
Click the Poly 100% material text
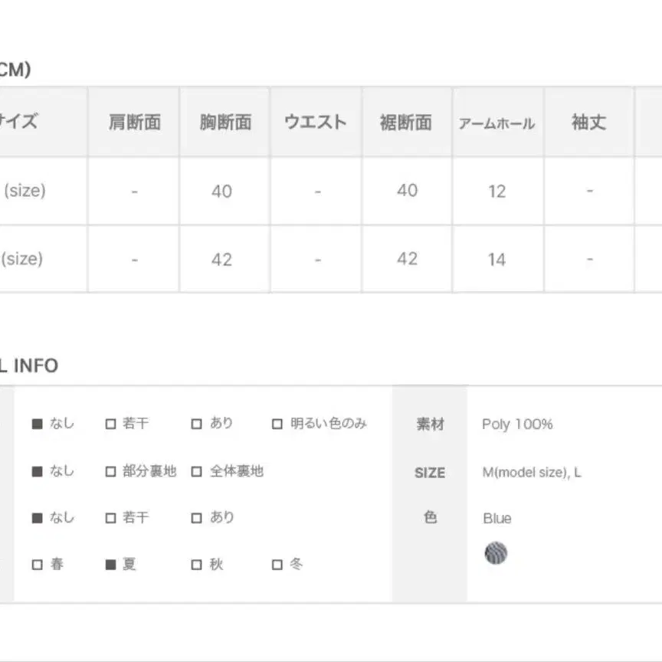click(517, 424)
